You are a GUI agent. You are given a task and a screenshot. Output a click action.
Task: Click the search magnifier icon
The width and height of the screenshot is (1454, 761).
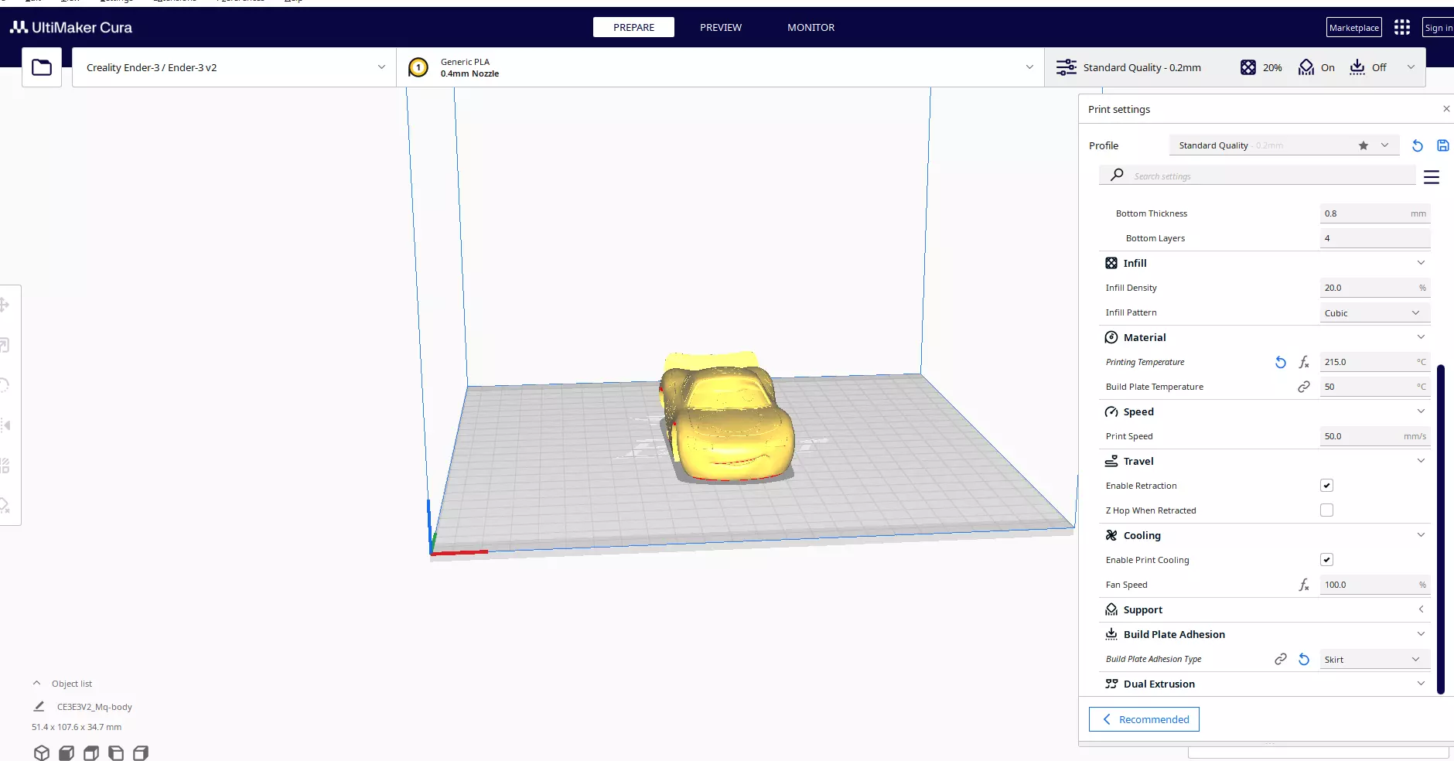click(x=1117, y=175)
